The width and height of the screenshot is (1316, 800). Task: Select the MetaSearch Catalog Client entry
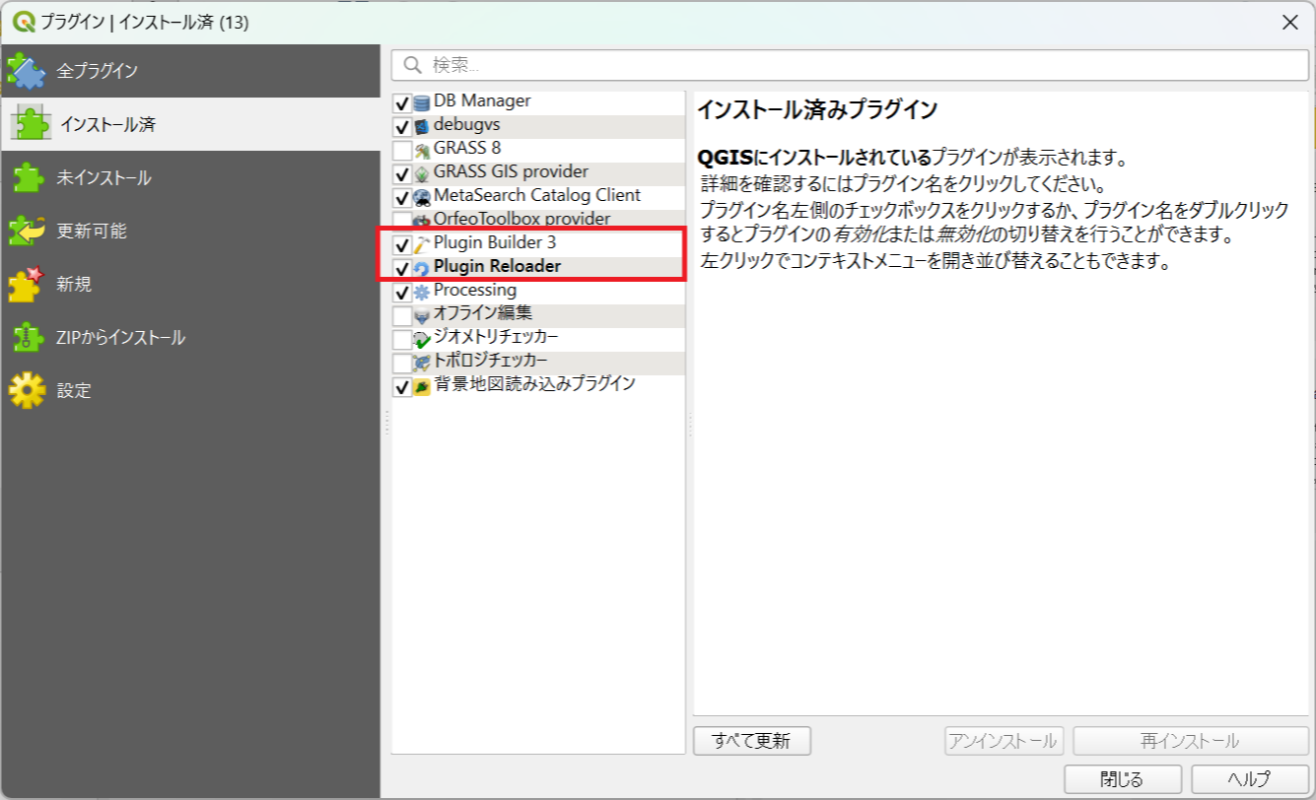(537, 196)
